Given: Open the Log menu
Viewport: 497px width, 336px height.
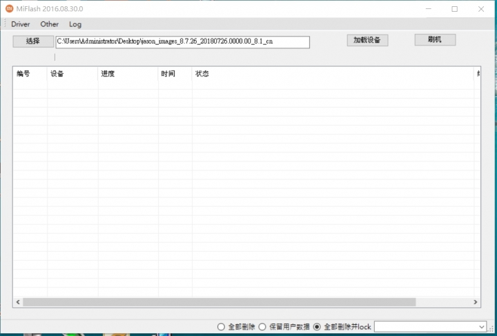Looking at the screenshot, I should (x=75, y=24).
